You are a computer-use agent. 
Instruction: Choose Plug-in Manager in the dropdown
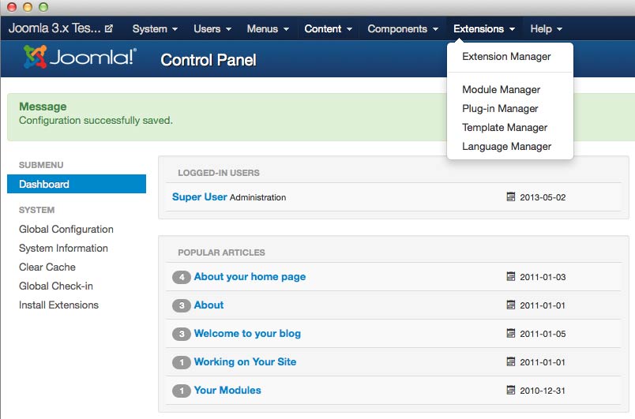pos(500,109)
